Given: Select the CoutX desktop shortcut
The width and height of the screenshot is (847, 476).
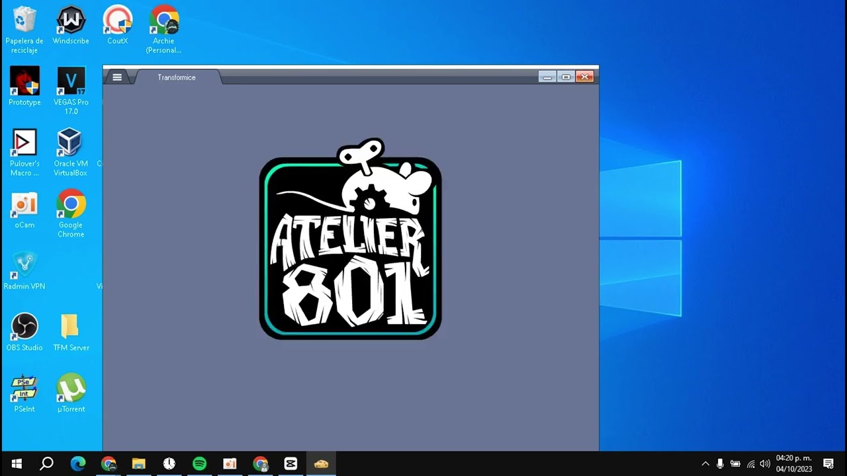Looking at the screenshot, I should pyautogui.click(x=117, y=25).
